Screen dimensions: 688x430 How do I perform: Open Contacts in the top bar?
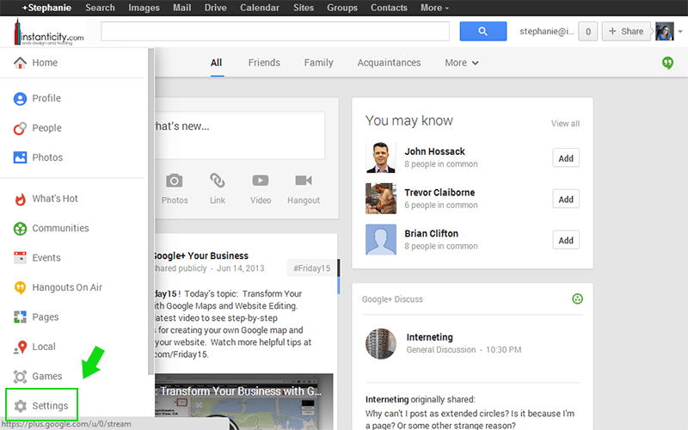(x=389, y=8)
